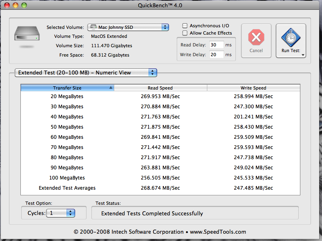Click write speed 247.738 MB/Sec

253,158
